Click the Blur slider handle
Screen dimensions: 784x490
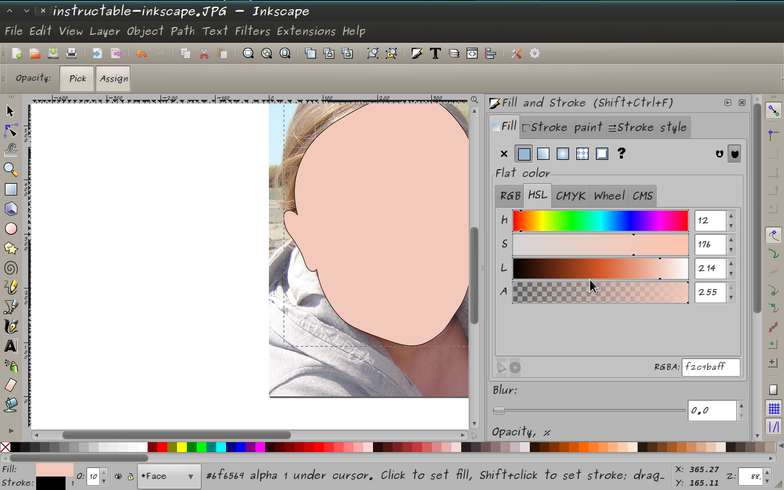click(499, 410)
